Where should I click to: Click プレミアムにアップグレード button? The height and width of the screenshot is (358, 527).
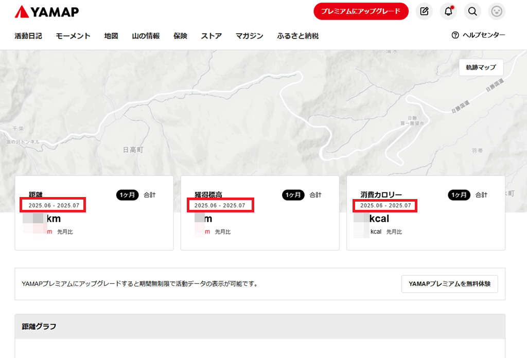coord(361,11)
